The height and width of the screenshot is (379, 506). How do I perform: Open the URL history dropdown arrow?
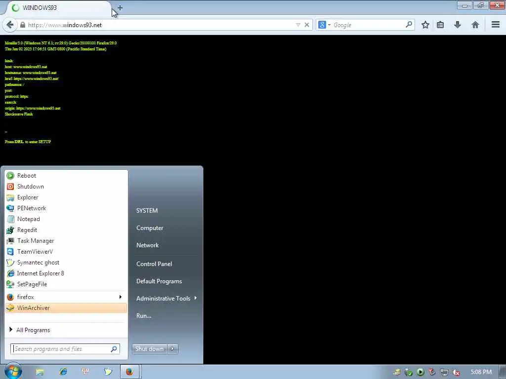point(298,25)
